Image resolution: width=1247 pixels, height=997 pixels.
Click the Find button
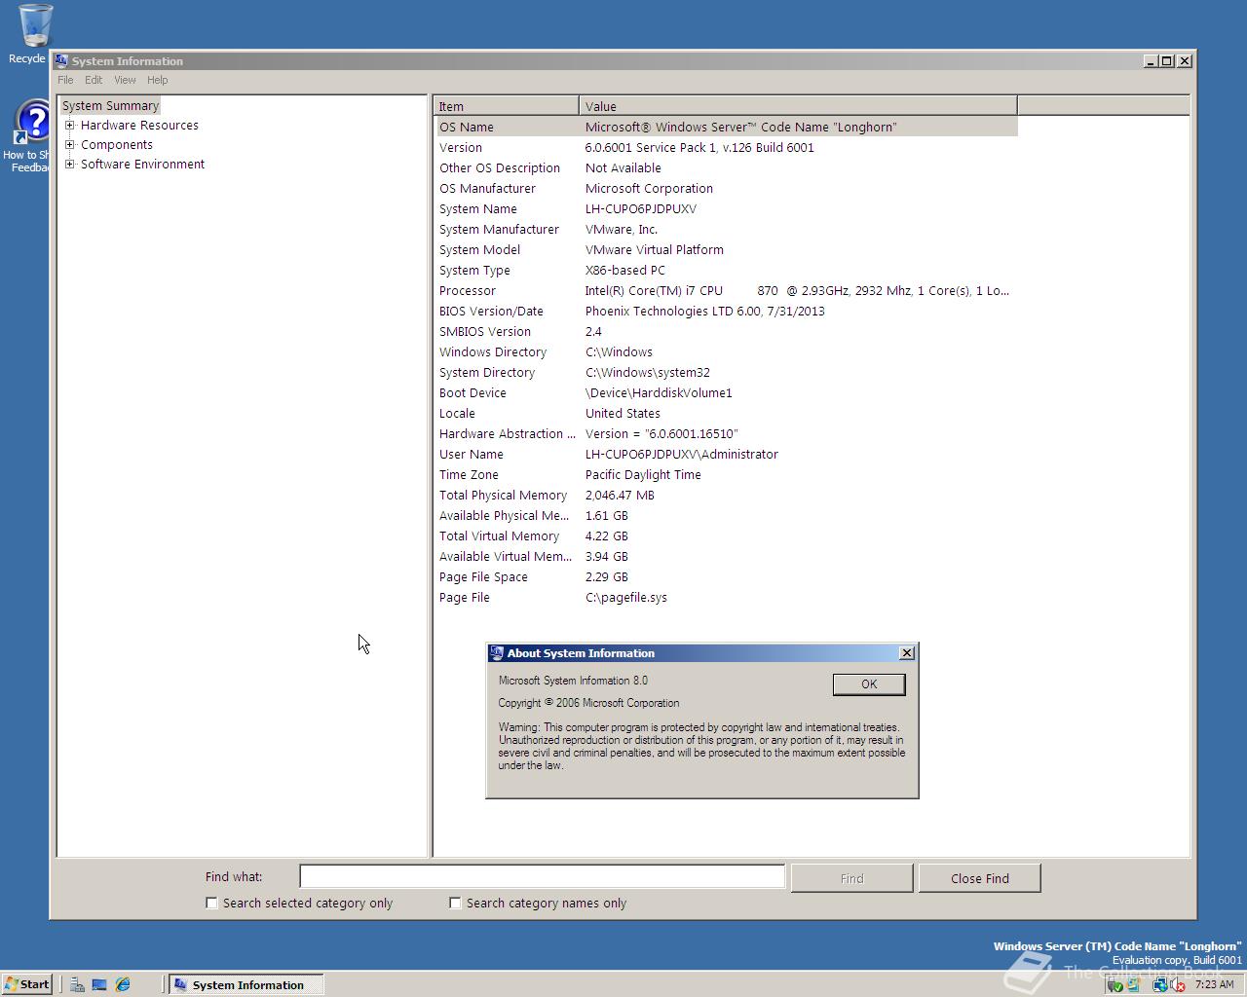tap(851, 878)
